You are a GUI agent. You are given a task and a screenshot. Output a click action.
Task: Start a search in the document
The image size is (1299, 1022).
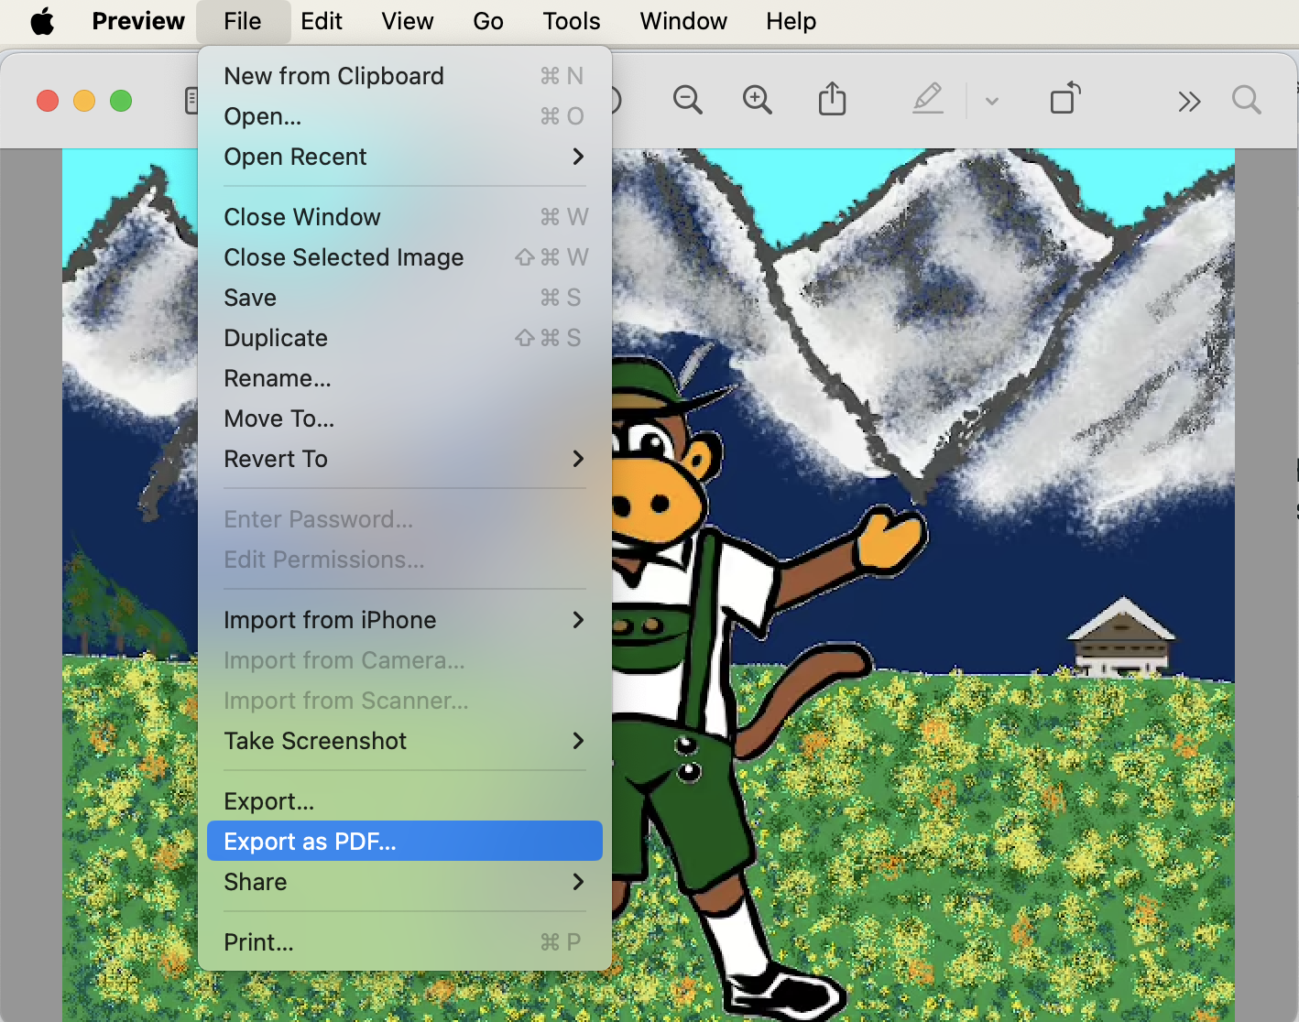[x=1246, y=100]
